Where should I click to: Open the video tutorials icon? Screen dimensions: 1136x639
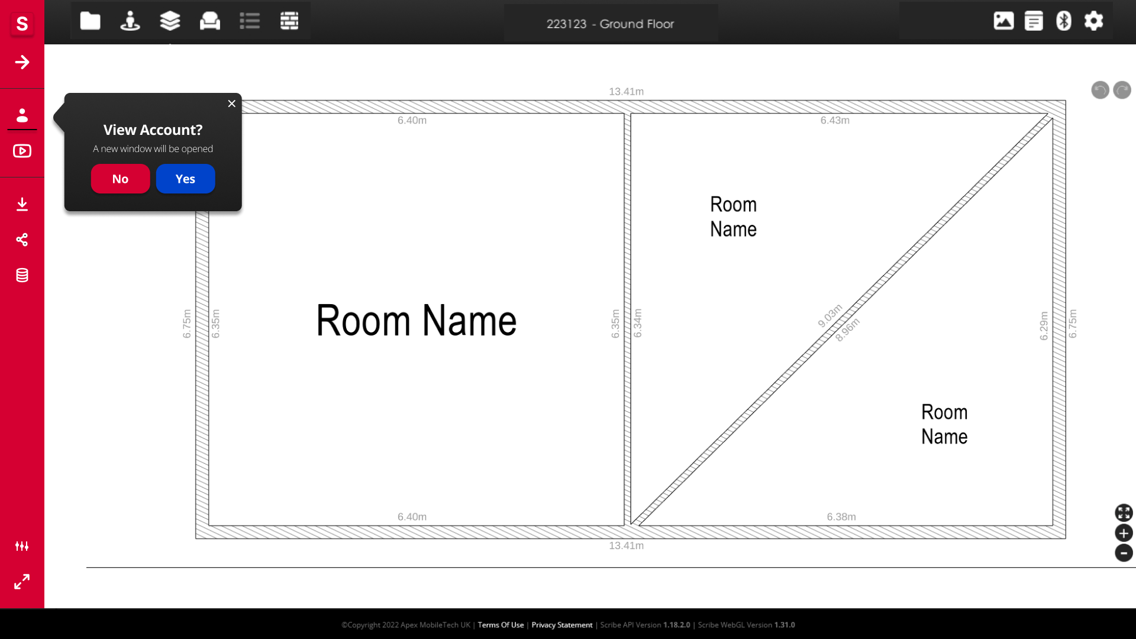tap(22, 151)
